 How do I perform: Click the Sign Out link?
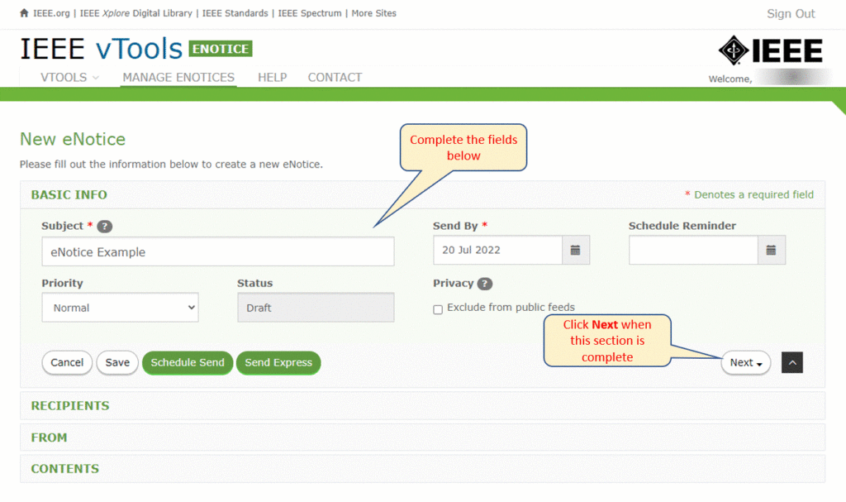click(x=790, y=13)
